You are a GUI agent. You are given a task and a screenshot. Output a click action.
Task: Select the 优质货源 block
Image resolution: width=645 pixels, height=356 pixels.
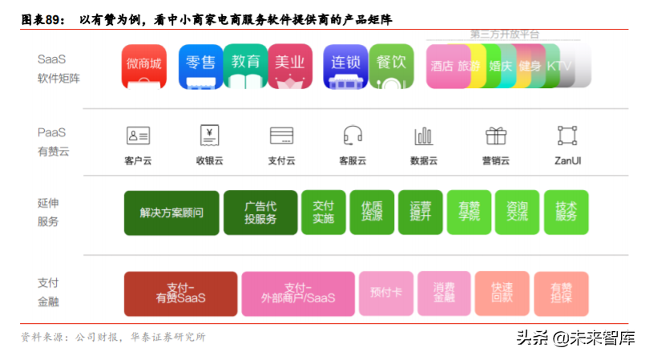(x=372, y=212)
